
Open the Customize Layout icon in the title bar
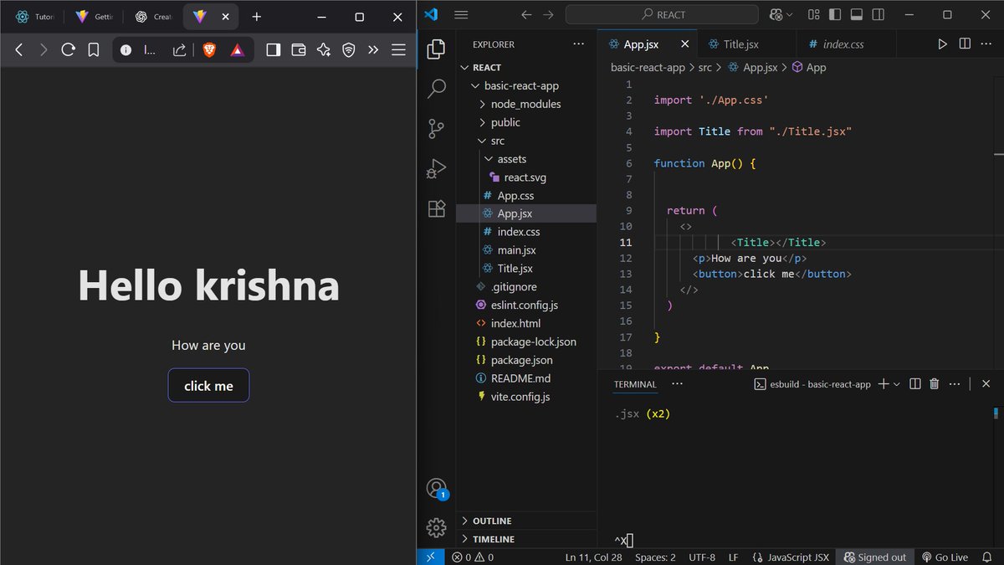tap(816, 15)
